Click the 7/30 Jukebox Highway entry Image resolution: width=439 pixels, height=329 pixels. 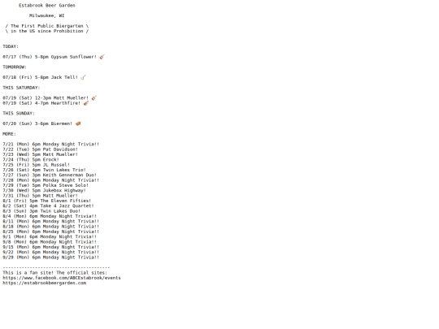coord(44,191)
